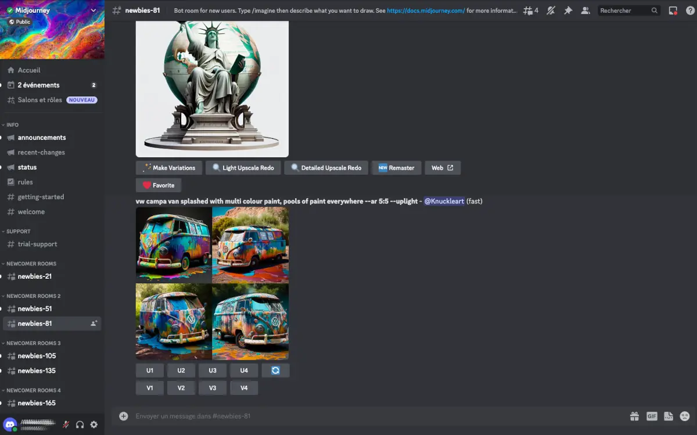The height and width of the screenshot is (435, 697).
Task: Toggle channel notification settings bell icon
Action: 551,10
